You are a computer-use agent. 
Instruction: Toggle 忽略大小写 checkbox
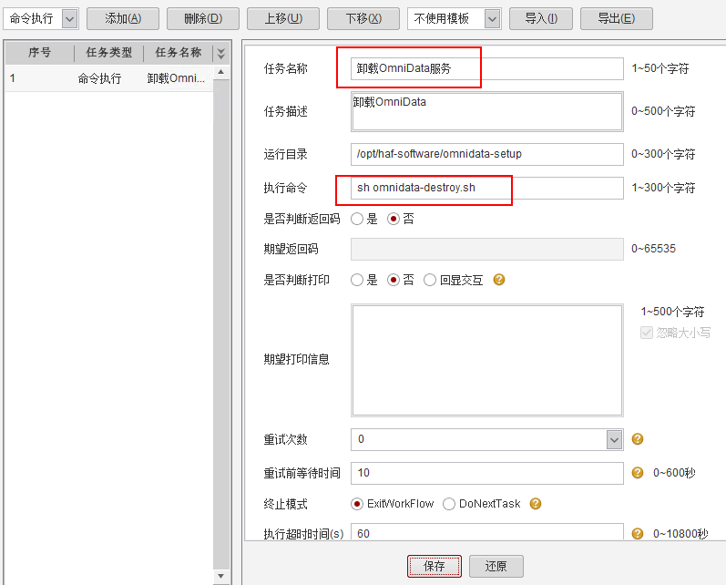[x=647, y=333]
